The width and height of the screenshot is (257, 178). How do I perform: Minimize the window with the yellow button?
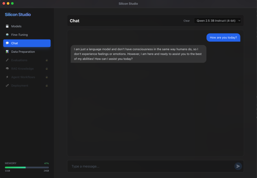(x=8, y=3)
